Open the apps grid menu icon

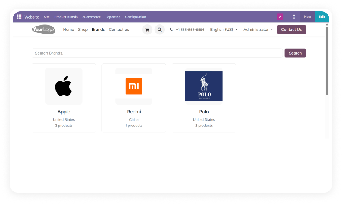tap(19, 17)
